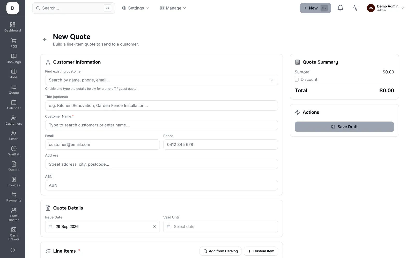414x258 pixels.
Task: Enable the Discount checkbox
Action: pos(297,79)
